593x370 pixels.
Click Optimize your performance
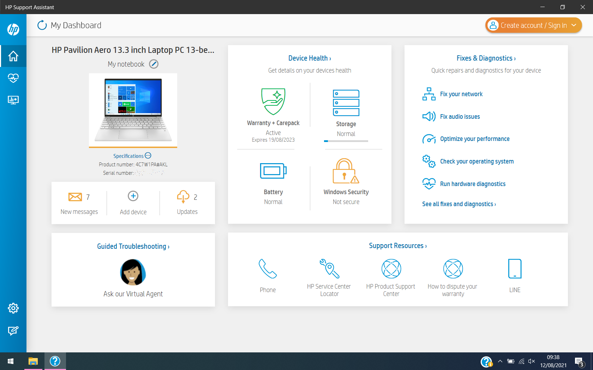pyautogui.click(x=475, y=139)
